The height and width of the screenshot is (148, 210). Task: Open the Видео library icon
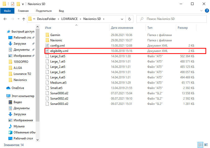pyautogui.click(x=10, y=102)
